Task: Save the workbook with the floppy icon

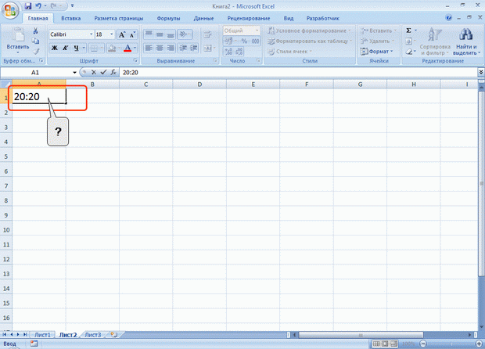Action: coord(28,6)
